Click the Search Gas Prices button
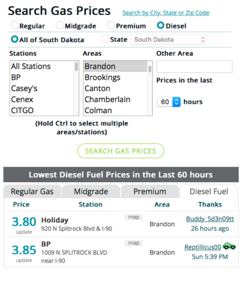Viewport: 244px width, 294px height. (120, 151)
